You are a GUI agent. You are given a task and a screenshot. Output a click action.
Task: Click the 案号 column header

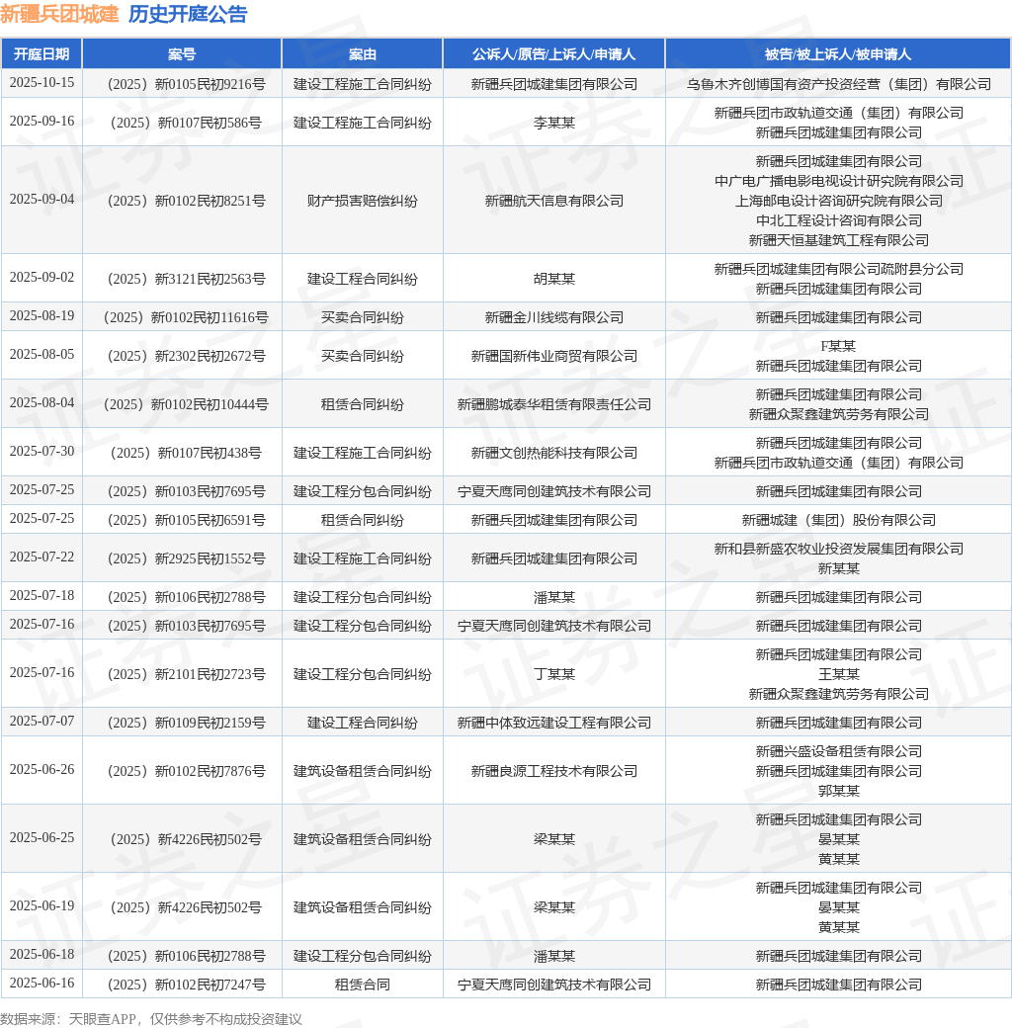click(182, 53)
